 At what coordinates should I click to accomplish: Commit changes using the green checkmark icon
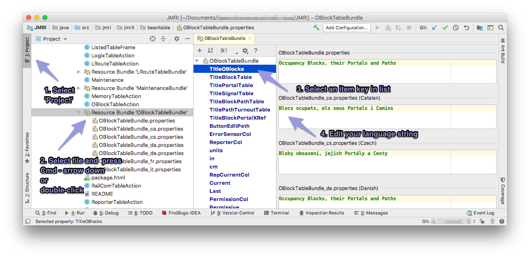(x=445, y=28)
